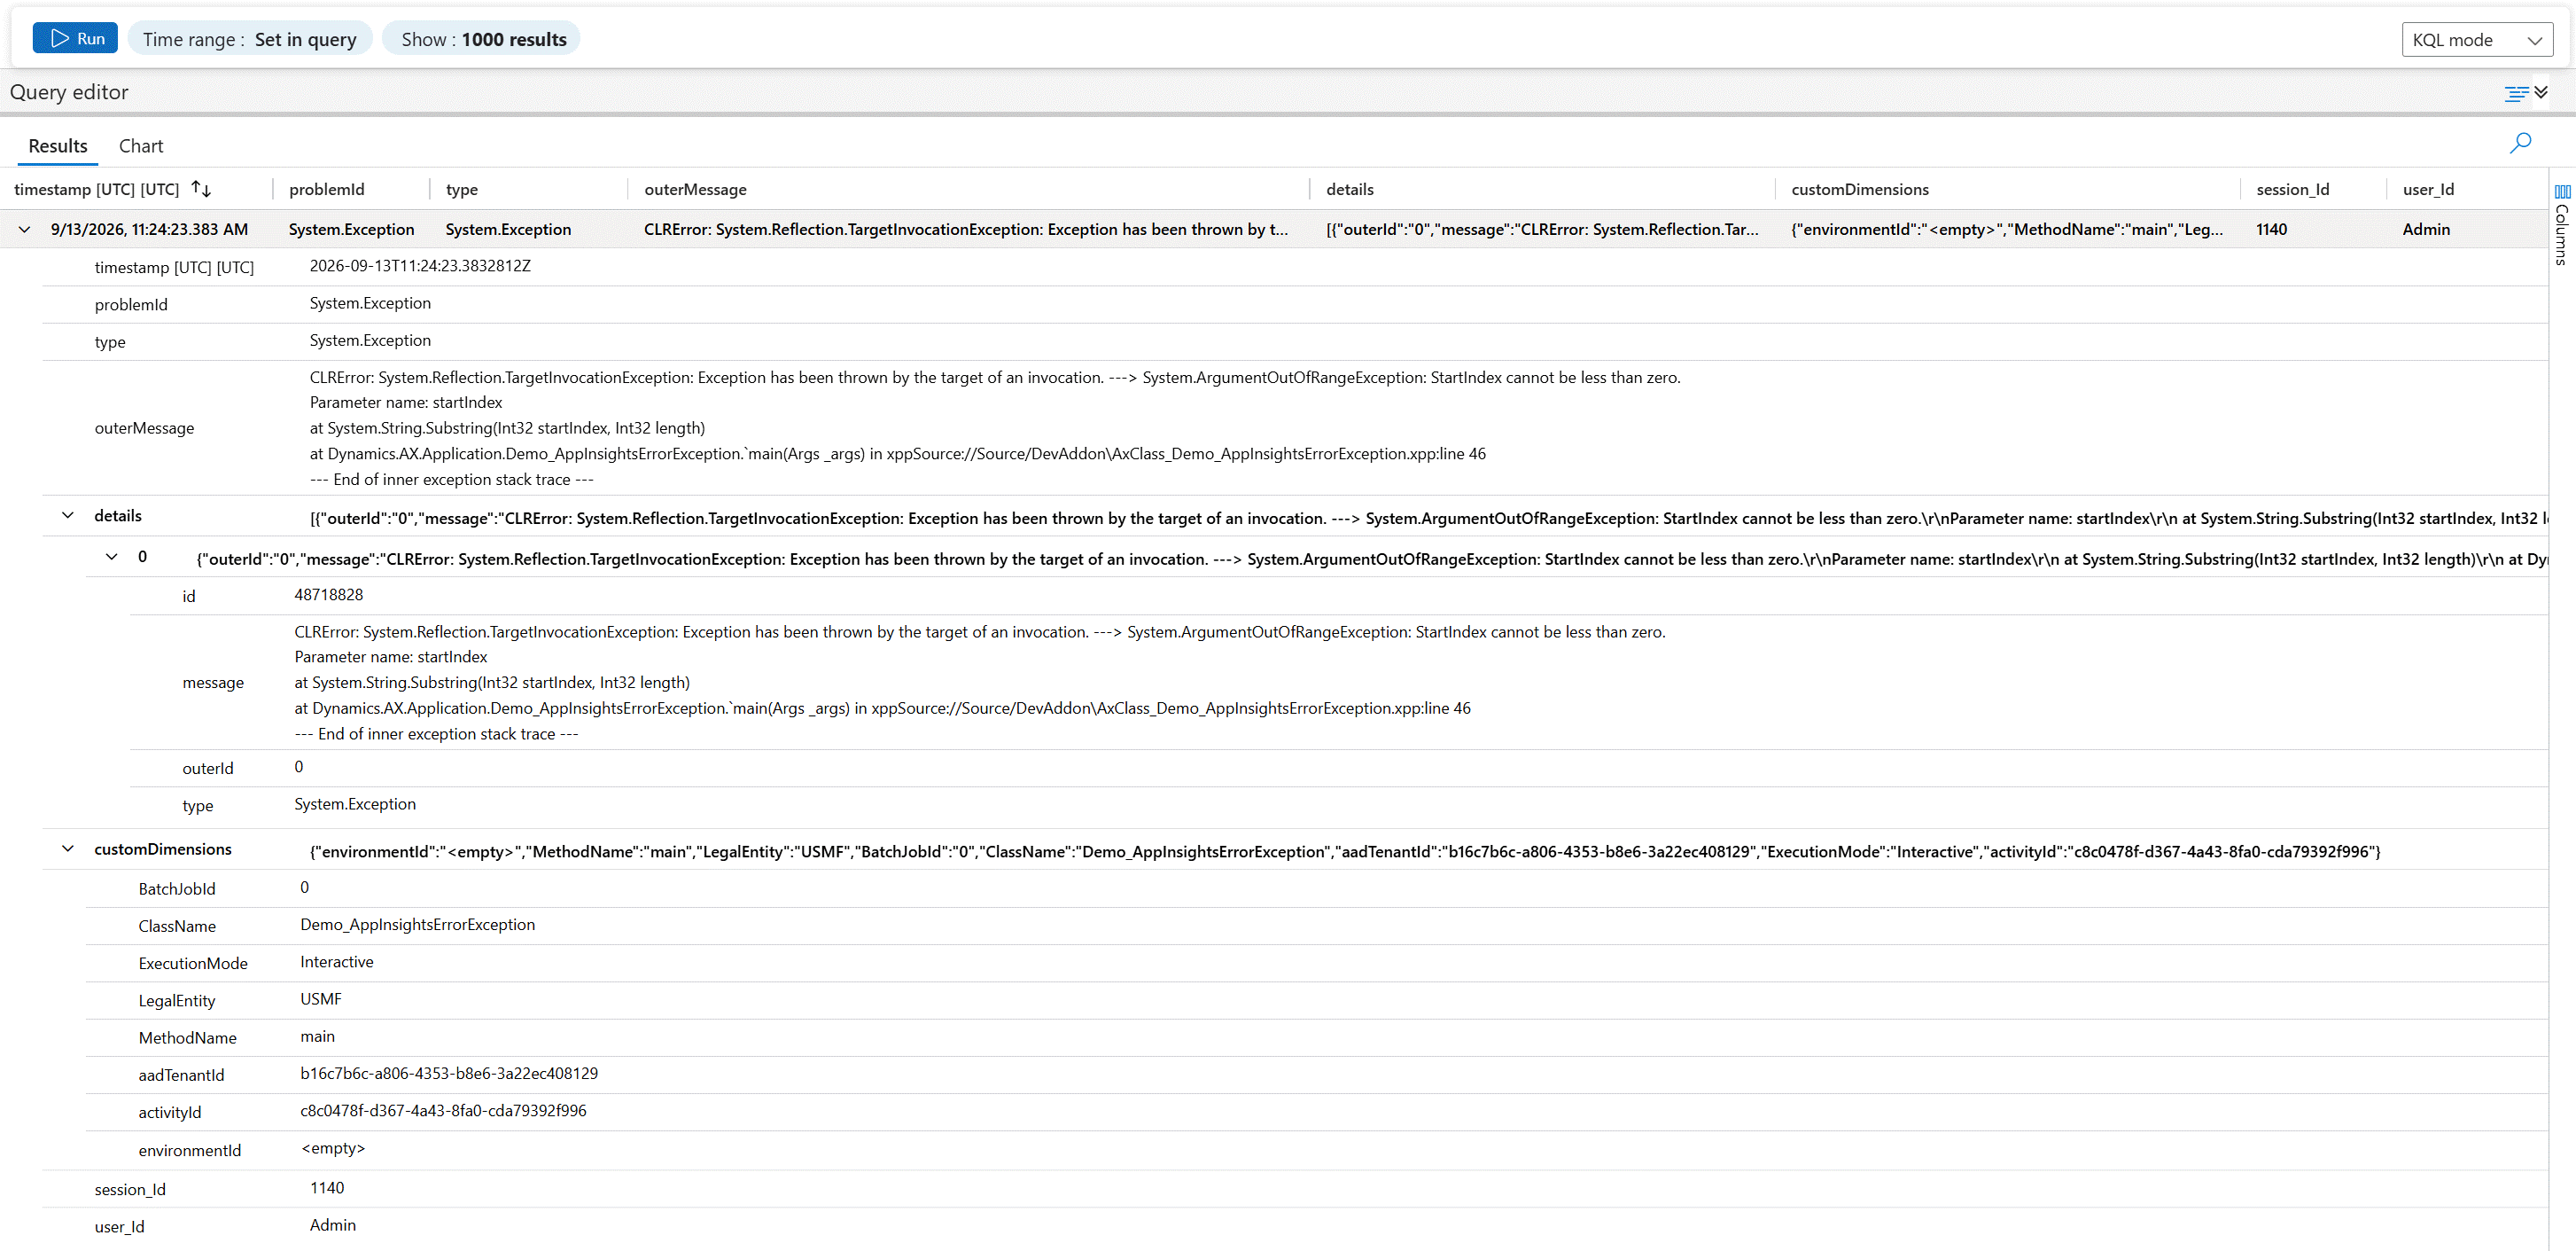
Task: Click the outerMessage column header
Action: pyautogui.click(x=695, y=189)
